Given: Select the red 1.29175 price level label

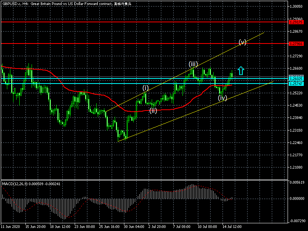Looking at the screenshot, I should tap(296, 22).
